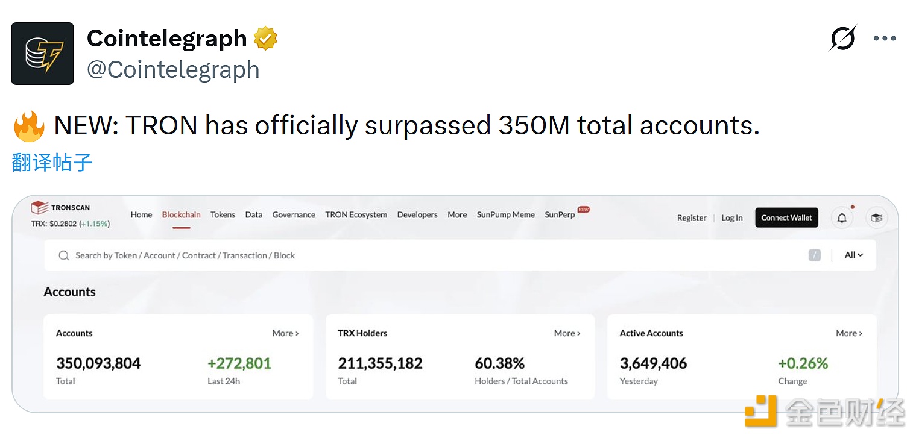Viewport: 913px width, 435px height.
Task: Click the Cointelegraph profile avatar
Action: (x=42, y=54)
